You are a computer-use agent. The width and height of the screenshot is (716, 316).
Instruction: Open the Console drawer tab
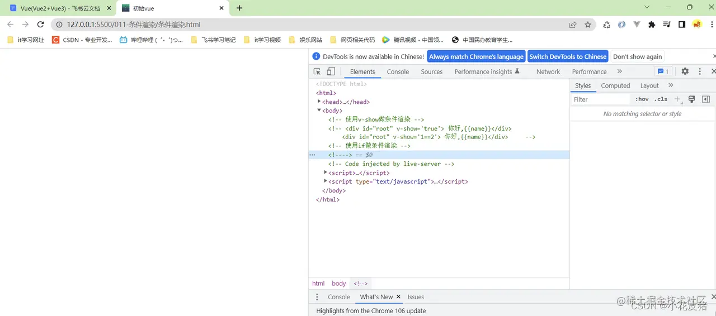[338, 297]
